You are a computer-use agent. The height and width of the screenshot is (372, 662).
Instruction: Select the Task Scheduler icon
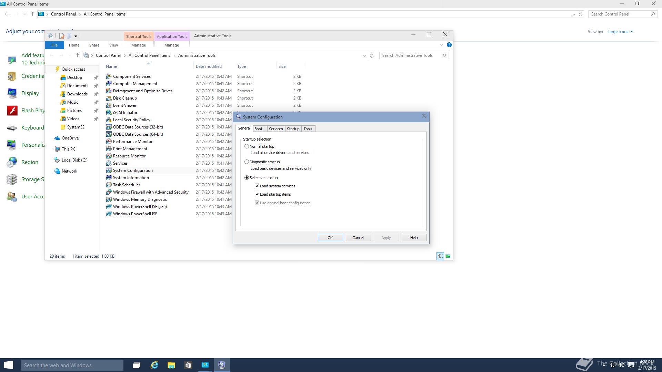[109, 185]
